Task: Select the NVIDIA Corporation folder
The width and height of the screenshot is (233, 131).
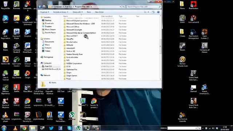Action: coord(74,63)
